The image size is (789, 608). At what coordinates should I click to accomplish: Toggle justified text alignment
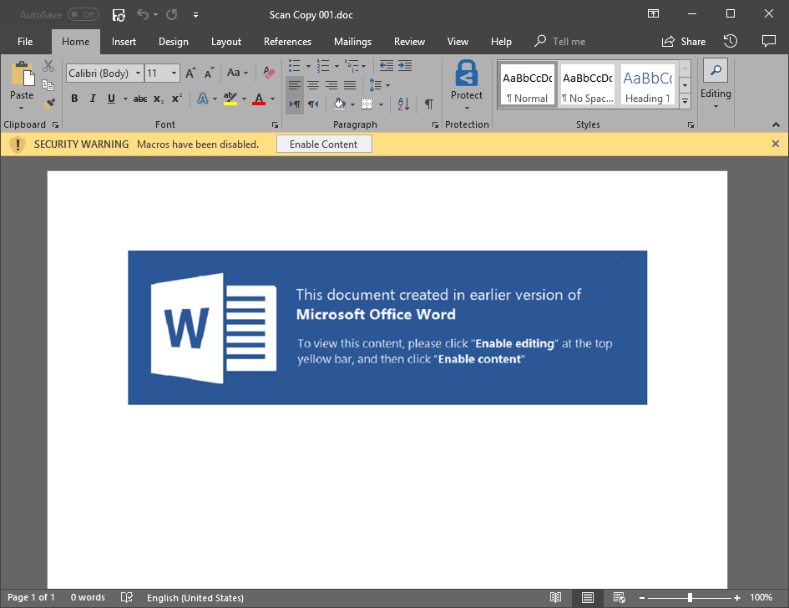[x=349, y=84]
